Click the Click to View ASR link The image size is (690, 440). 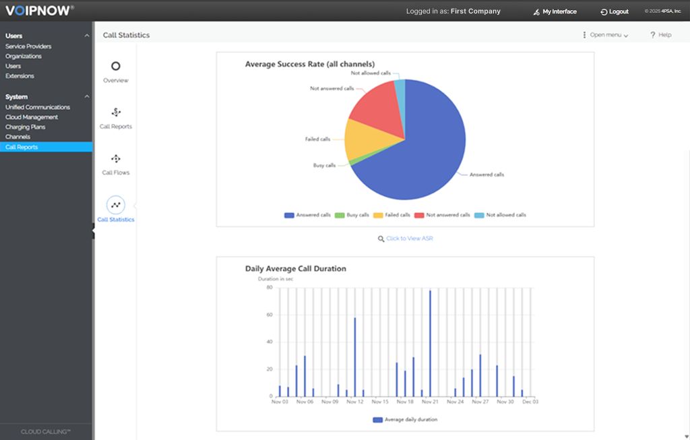click(409, 239)
